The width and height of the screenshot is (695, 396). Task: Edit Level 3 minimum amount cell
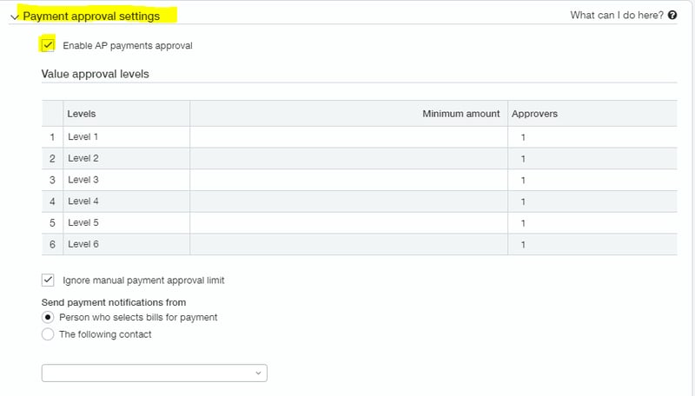(347, 180)
